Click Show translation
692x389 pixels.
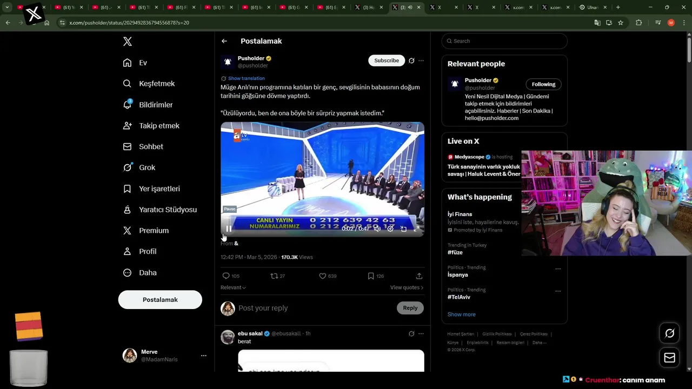[x=246, y=78]
